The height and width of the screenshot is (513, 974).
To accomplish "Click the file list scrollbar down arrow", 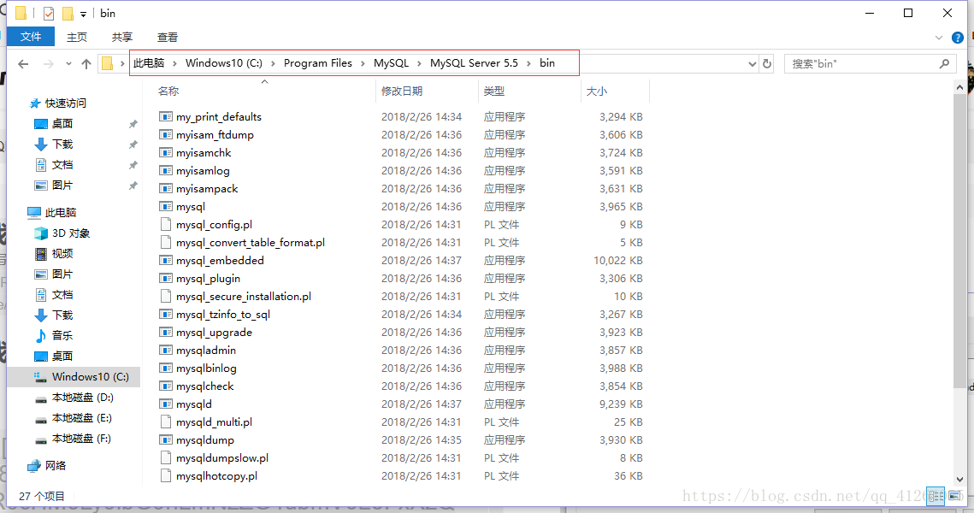I will click(x=959, y=480).
